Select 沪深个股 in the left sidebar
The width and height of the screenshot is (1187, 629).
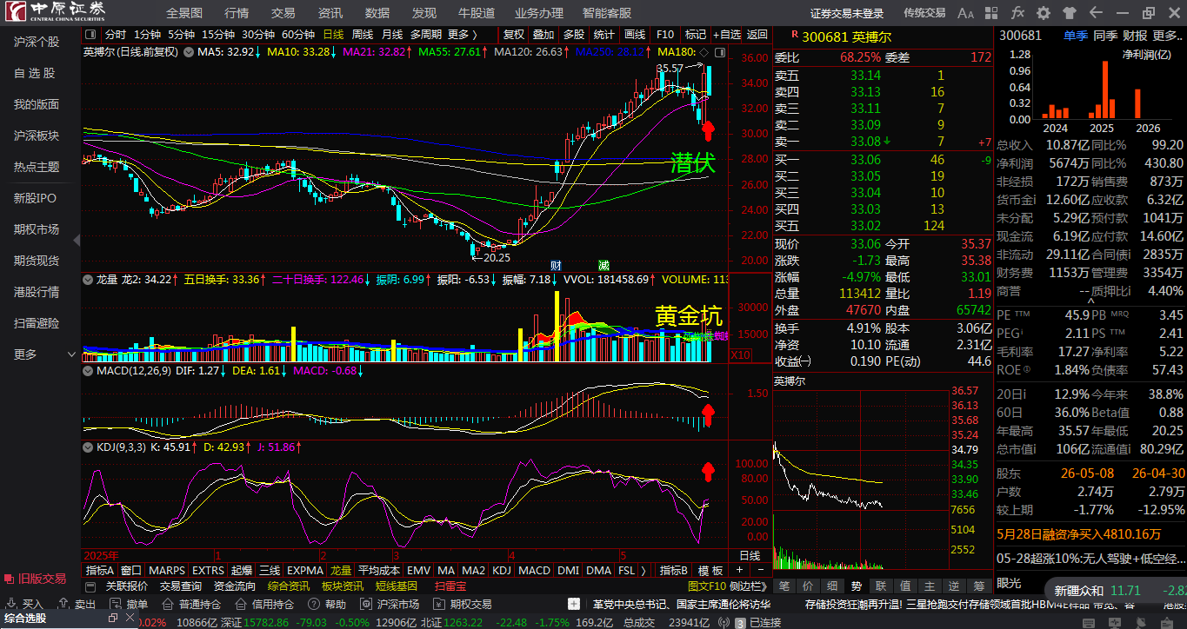tap(37, 42)
